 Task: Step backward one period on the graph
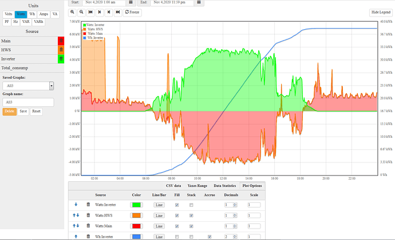pyautogui.click(x=100, y=12)
